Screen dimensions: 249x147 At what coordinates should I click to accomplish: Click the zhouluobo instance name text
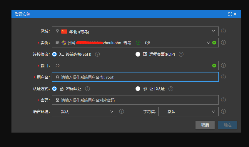point(112,43)
